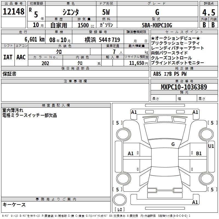Select ★オークションデビュー★ sales point

pos(175,38)
